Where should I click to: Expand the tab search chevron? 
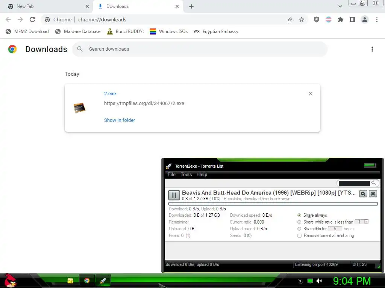(x=340, y=6)
